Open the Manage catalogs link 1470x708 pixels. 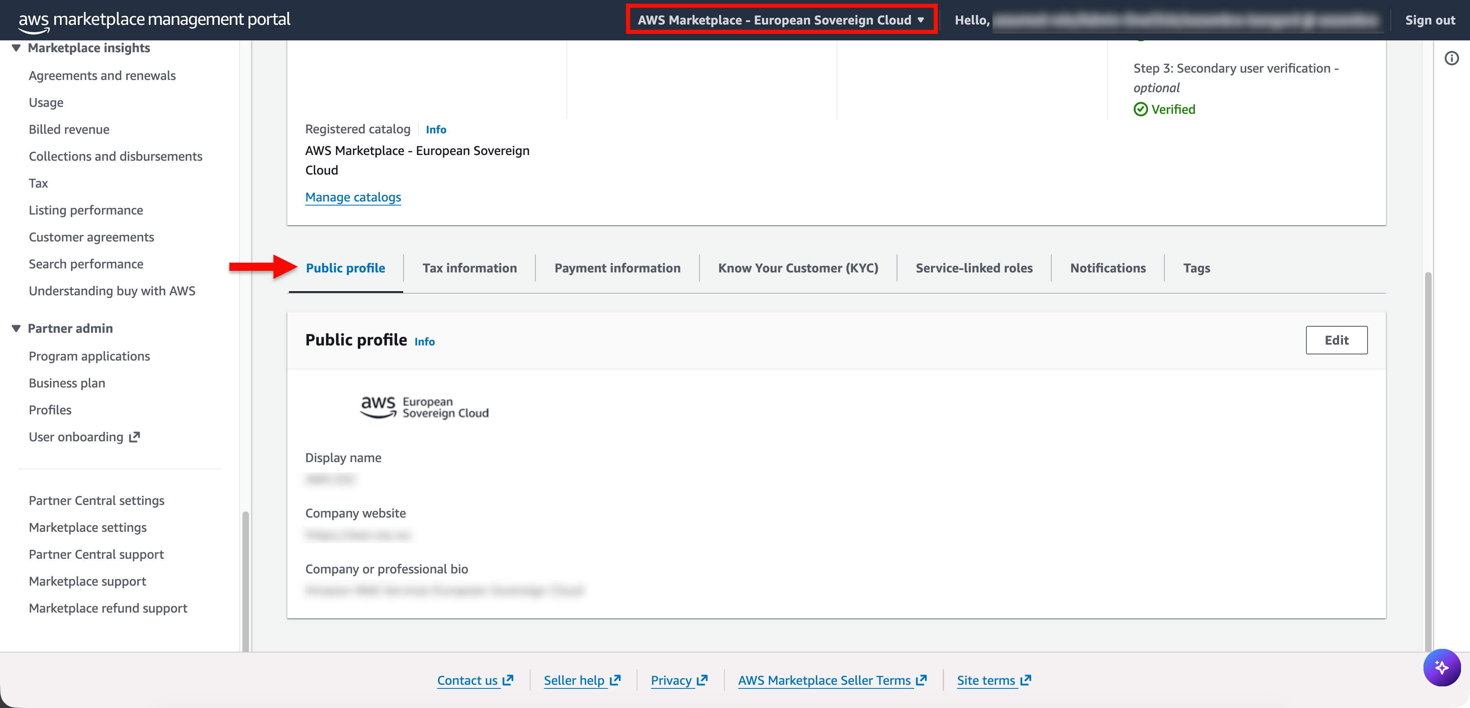[353, 197]
